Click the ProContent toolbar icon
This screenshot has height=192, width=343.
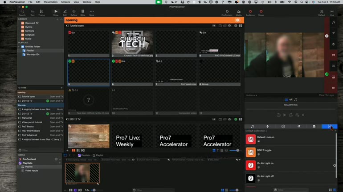coord(227,12)
